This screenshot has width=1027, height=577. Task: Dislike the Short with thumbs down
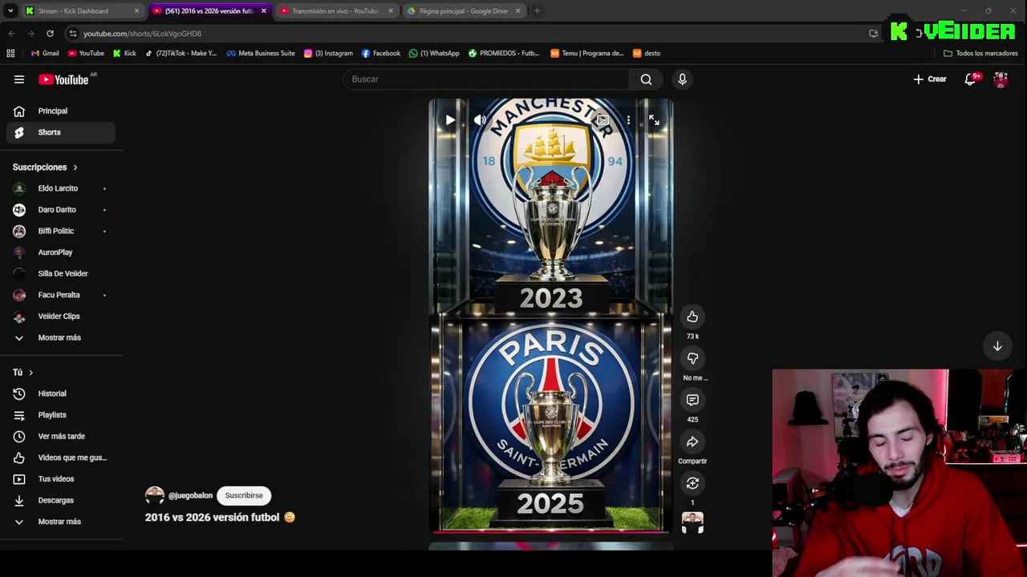click(x=692, y=358)
